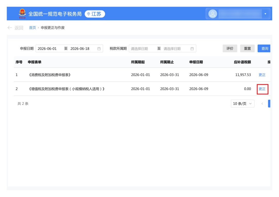Expand the 10 条/页 page size dropdown

[243, 104]
